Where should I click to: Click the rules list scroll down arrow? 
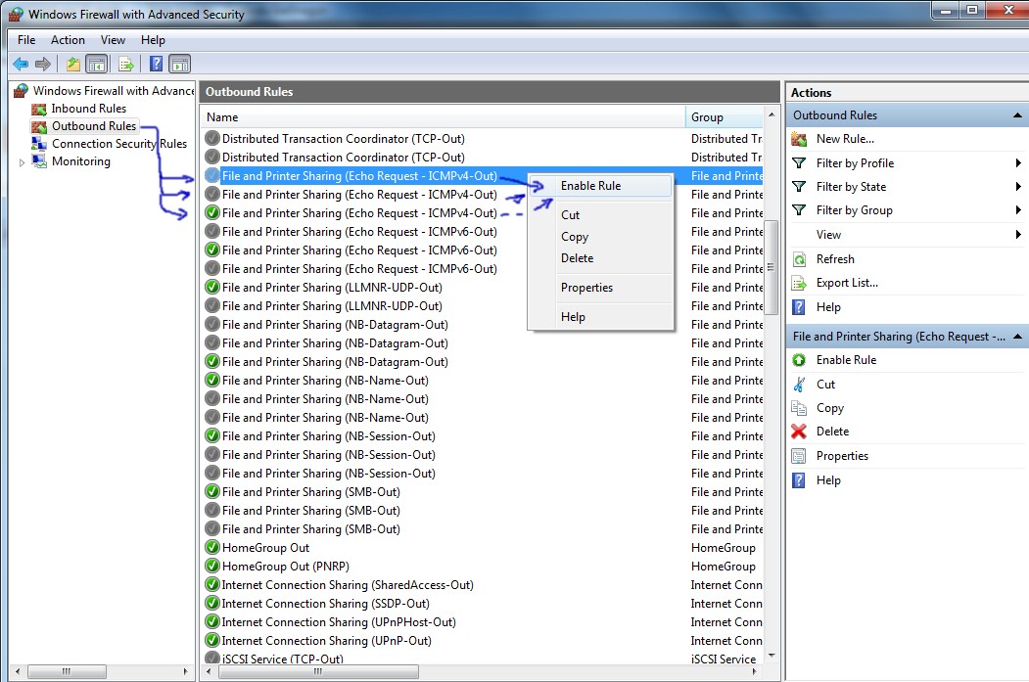(772, 656)
